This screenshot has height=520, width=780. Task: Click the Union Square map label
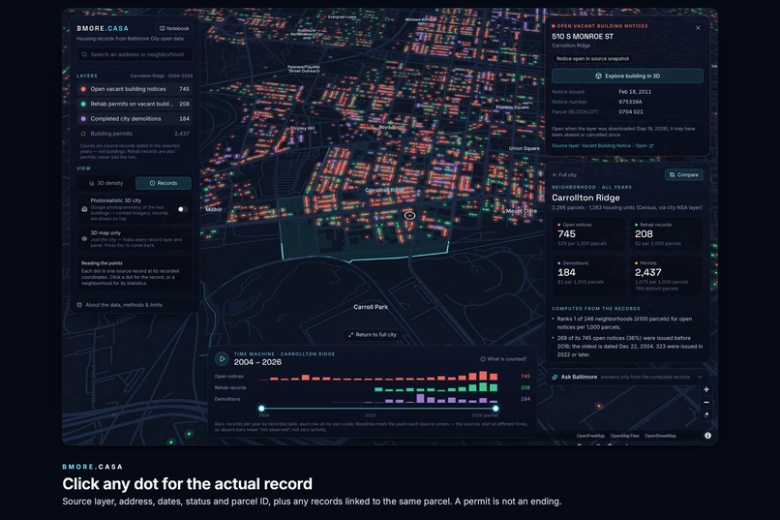[524, 148]
